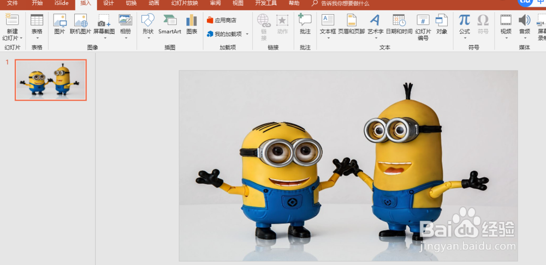Open My Add-ins (我的加载项)

224,34
